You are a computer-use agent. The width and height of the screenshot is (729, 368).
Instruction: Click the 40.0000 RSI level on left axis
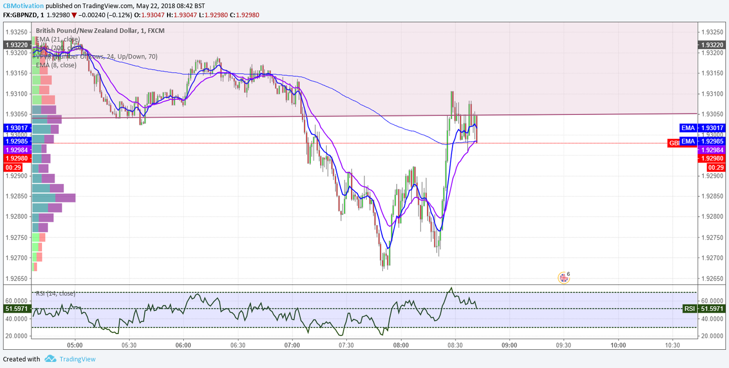[x=16, y=318]
